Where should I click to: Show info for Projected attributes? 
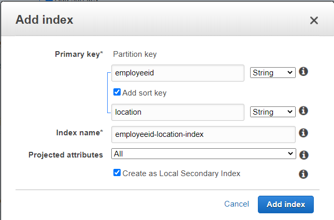pos(304,154)
